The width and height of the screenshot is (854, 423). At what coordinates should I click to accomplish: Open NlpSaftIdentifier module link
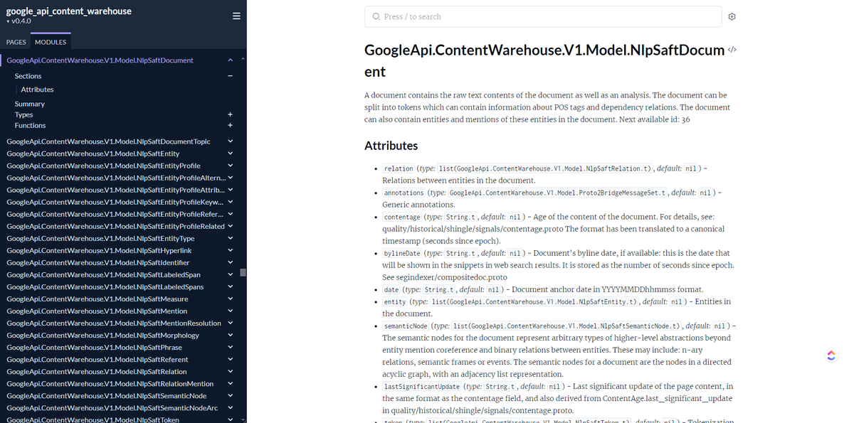(97, 262)
